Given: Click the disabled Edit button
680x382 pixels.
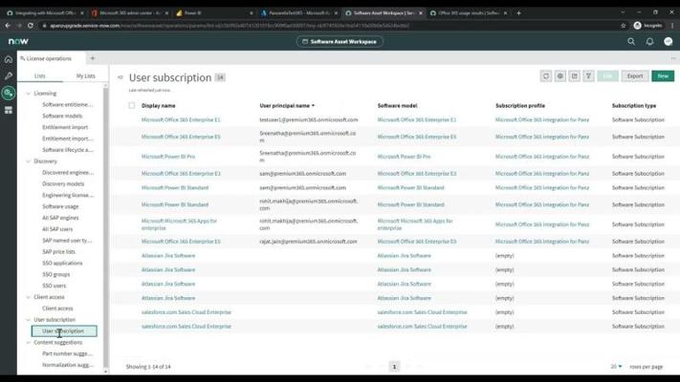Looking at the screenshot, I should (x=607, y=75).
